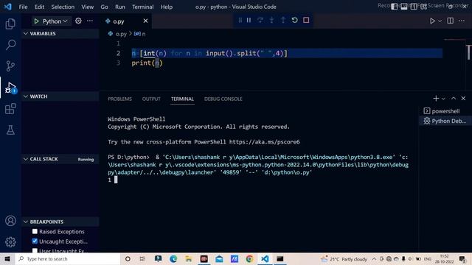Grab the debug toolbar drag handle

tap(240, 20)
